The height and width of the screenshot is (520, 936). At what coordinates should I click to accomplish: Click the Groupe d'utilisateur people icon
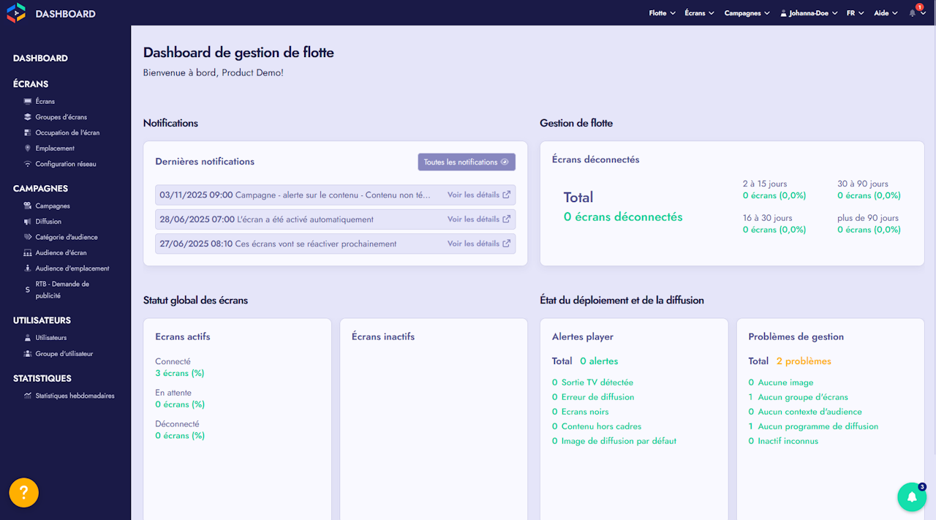[28, 354]
